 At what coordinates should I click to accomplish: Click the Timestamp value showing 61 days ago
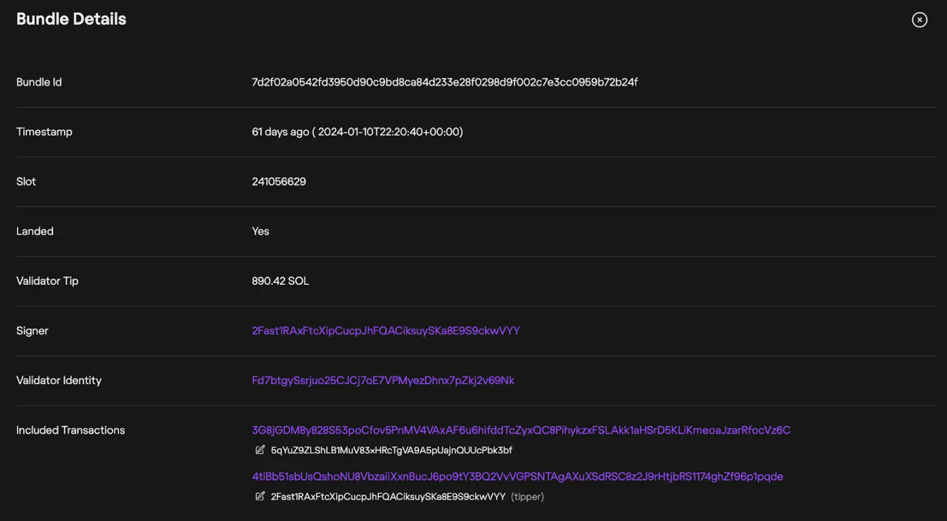click(357, 132)
